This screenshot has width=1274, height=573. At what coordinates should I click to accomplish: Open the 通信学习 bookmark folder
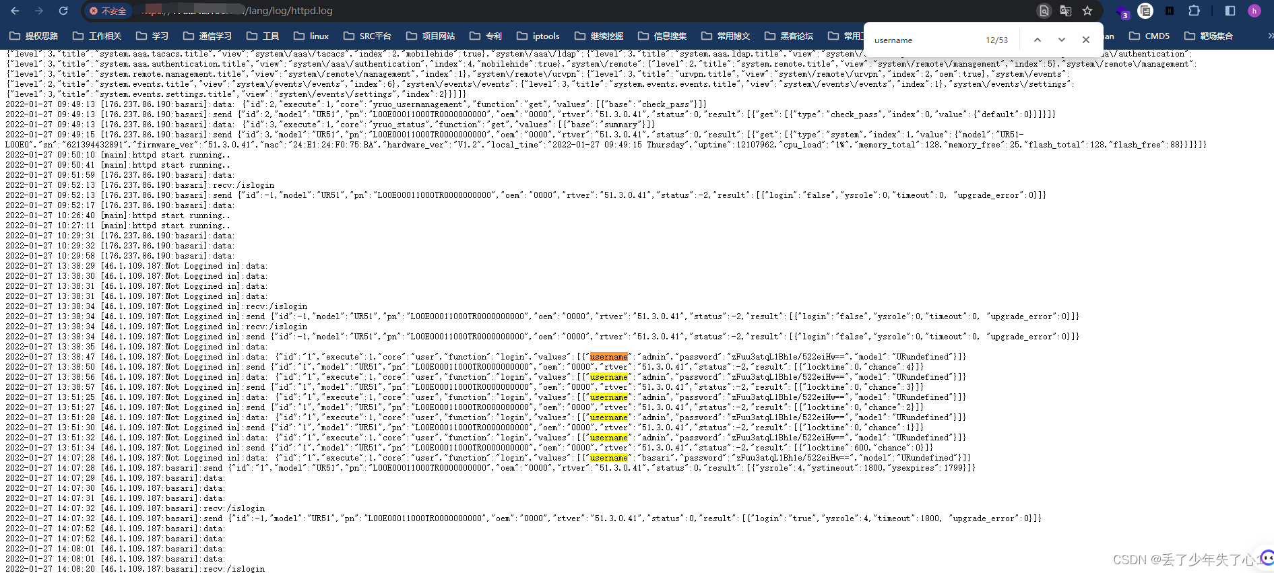pyautogui.click(x=207, y=36)
